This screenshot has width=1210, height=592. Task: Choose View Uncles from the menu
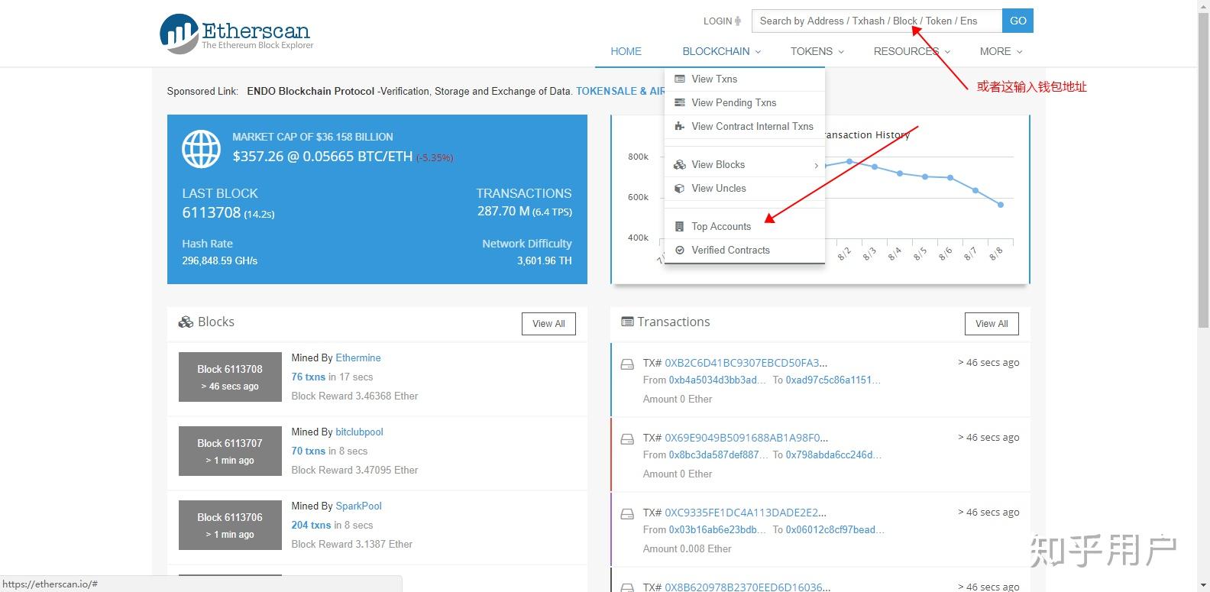[x=745, y=188]
